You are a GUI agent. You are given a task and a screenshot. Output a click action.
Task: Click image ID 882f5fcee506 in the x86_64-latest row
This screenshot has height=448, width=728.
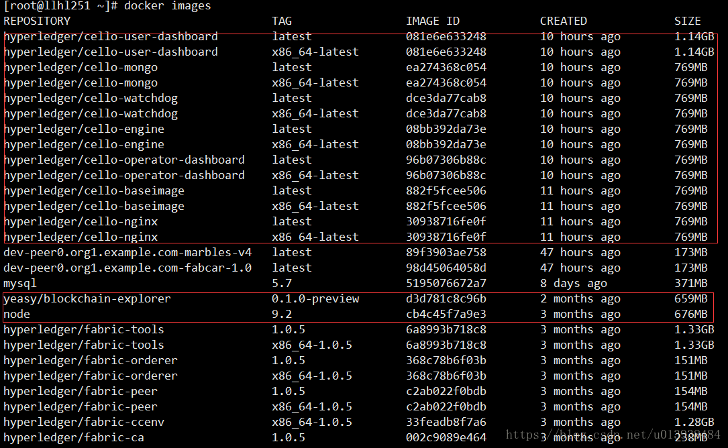[446, 206]
